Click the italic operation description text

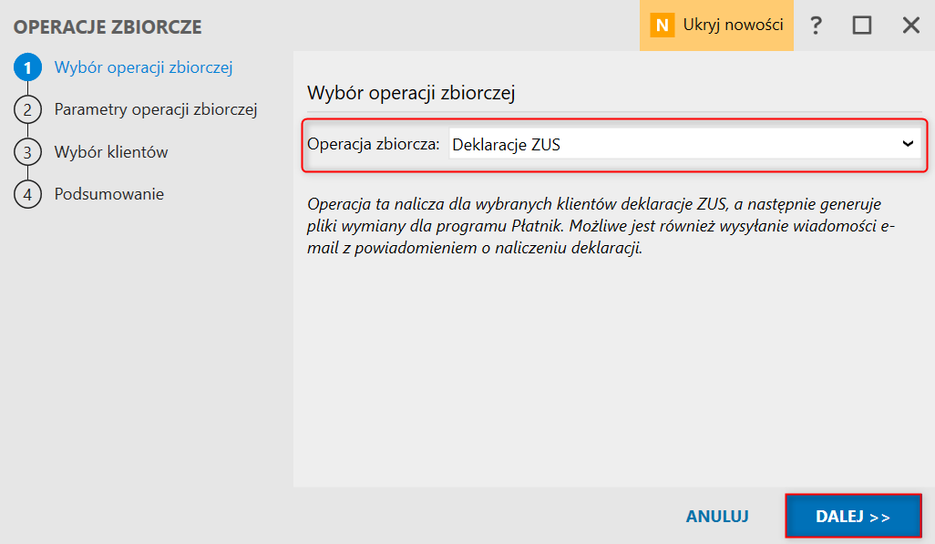tap(601, 226)
